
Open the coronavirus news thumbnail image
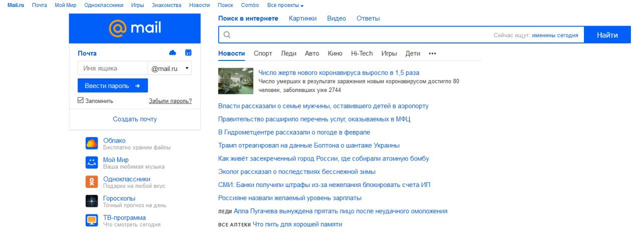point(236,81)
